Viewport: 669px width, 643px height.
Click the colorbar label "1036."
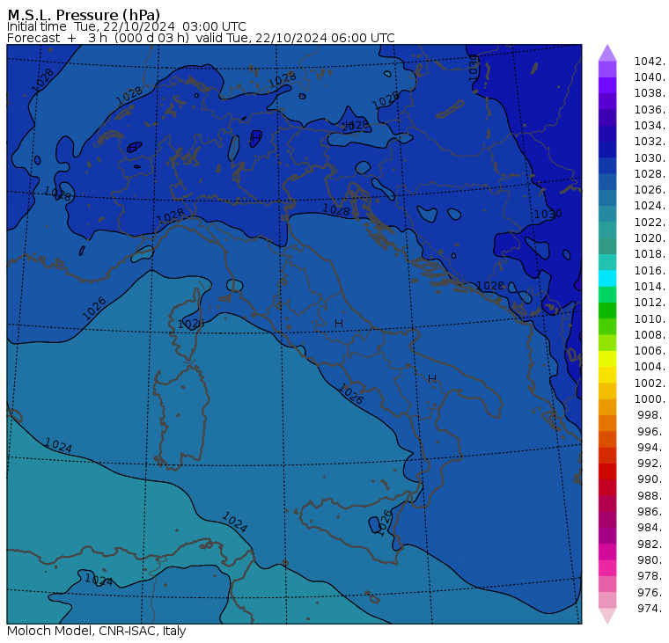(x=650, y=110)
